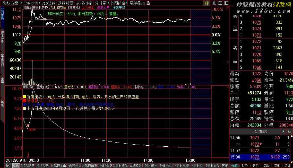The height and width of the screenshot is (168, 293).
Task: Select the 1-战神金山 indicator
Action: point(58,166)
